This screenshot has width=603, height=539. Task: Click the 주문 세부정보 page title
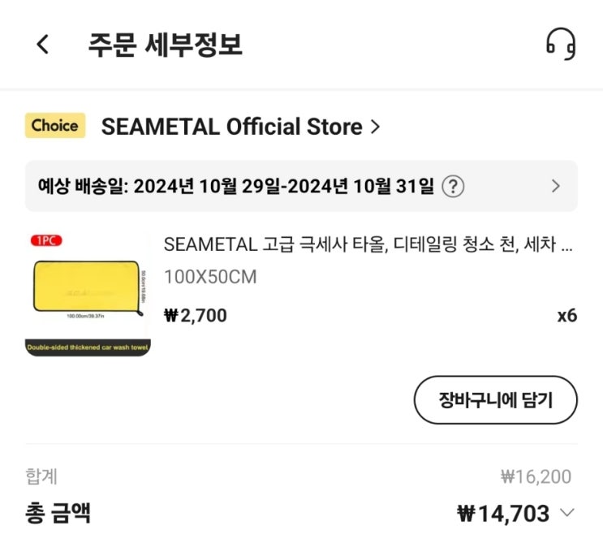pos(165,44)
